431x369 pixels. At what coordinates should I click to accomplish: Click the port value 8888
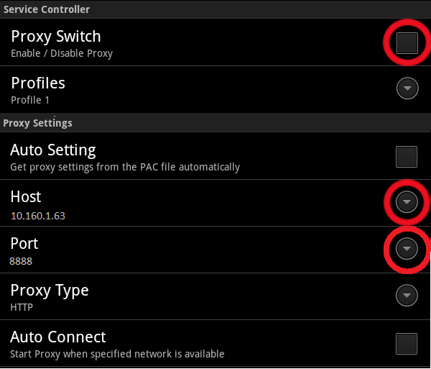[21, 261]
